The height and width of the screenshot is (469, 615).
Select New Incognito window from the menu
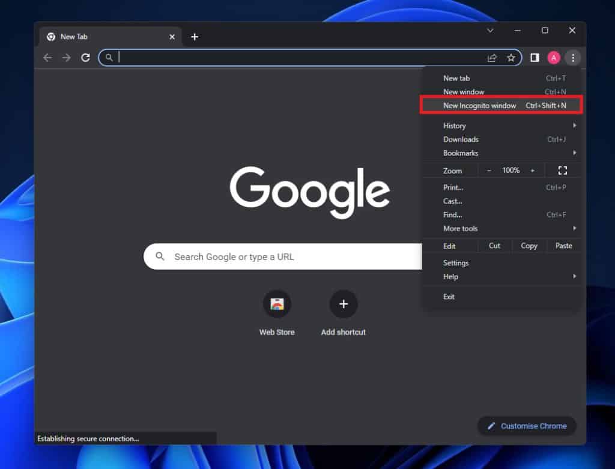click(x=479, y=105)
